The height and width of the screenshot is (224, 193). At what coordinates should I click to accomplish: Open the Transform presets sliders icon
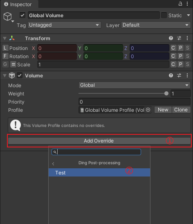(179, 38)
